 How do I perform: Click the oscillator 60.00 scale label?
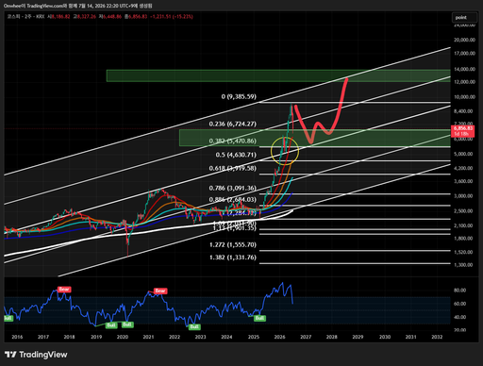coord(459,304)
